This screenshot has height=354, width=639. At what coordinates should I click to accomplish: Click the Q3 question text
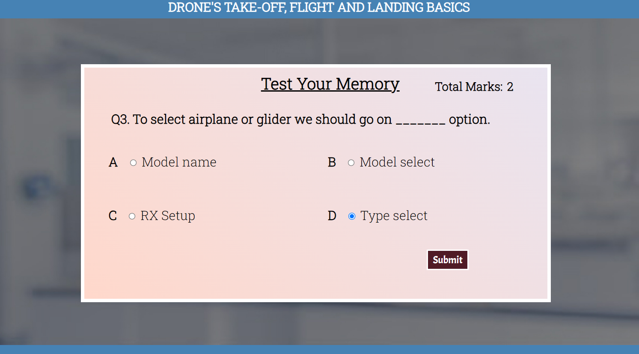300,119
